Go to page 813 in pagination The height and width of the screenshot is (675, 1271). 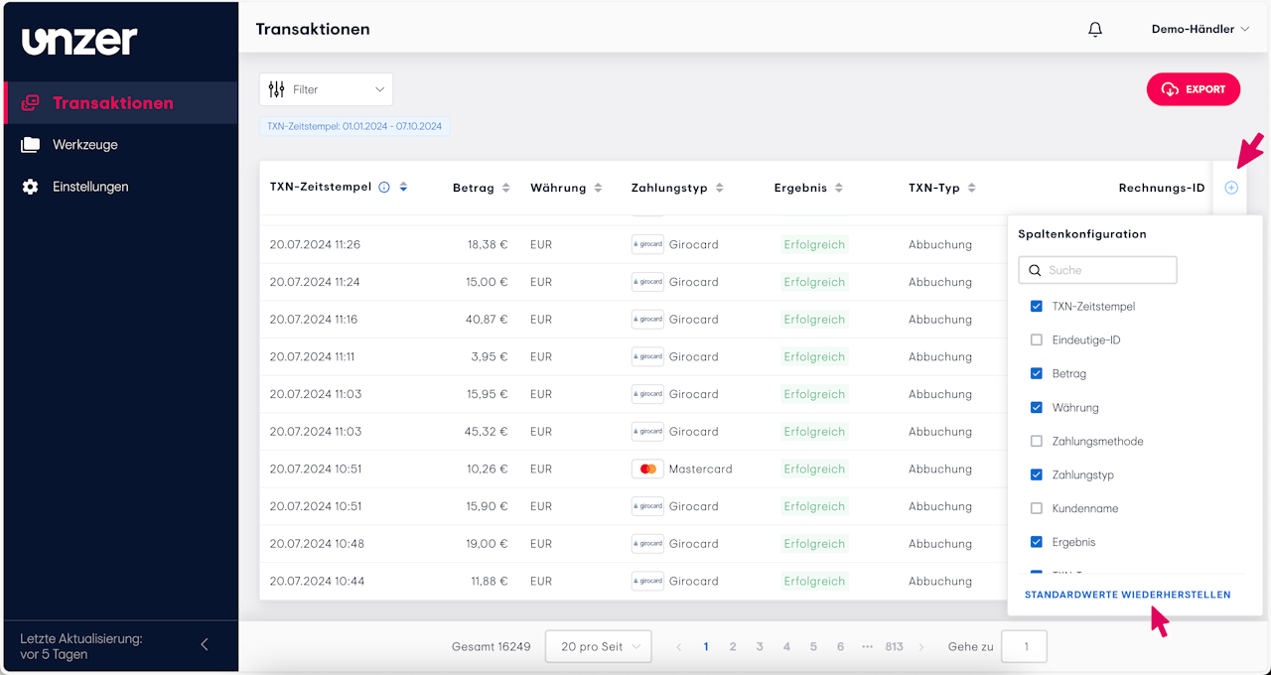point(894,647)
